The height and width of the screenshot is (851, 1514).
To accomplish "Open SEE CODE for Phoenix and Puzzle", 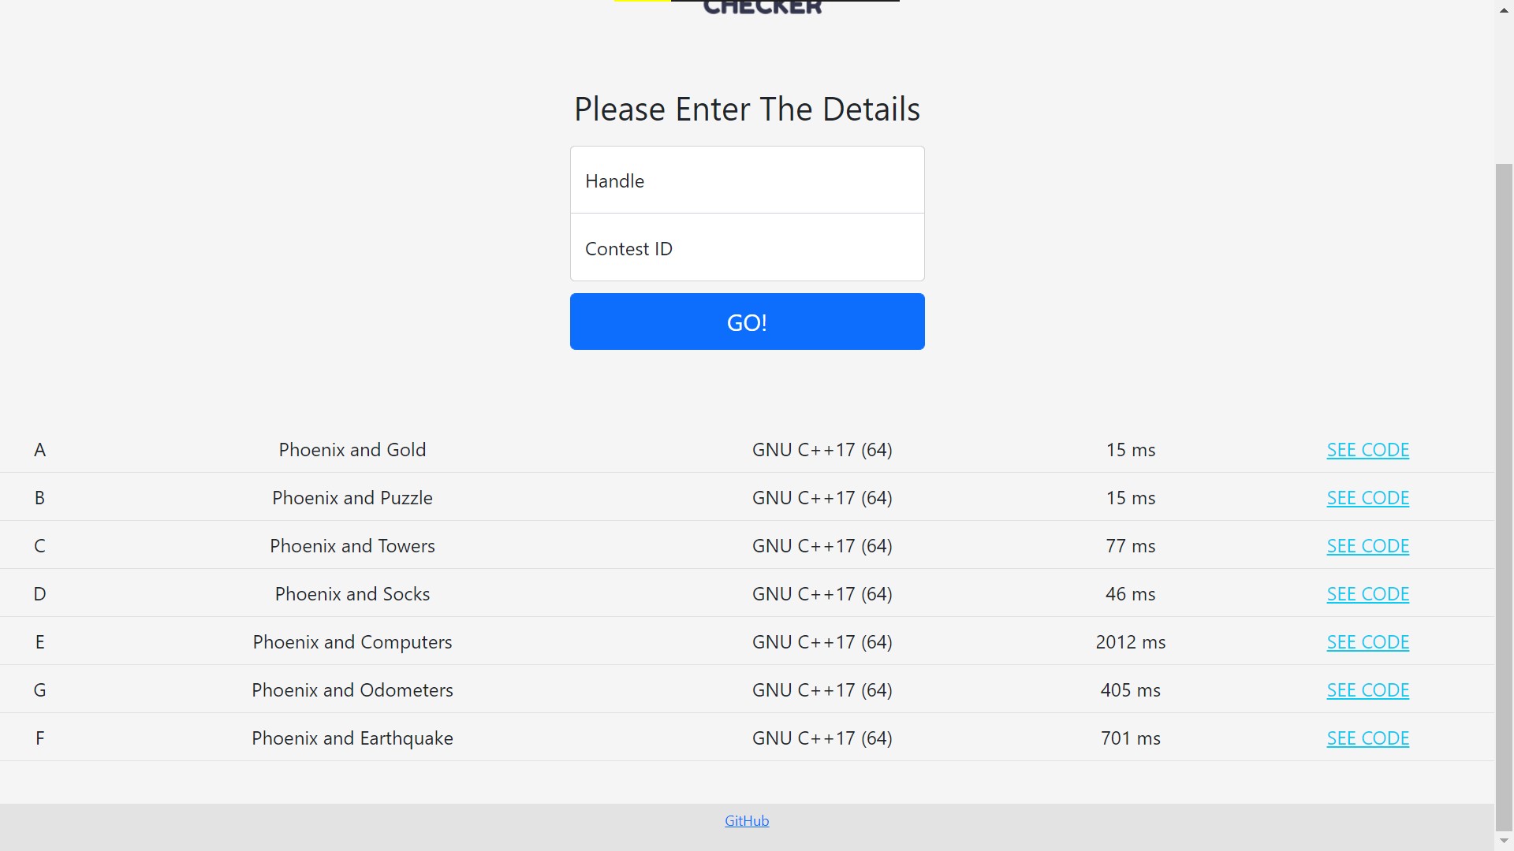I will (1367, 498).
